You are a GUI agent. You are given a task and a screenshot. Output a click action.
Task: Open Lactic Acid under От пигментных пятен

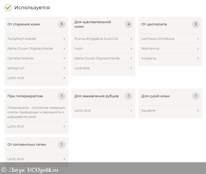click(x=16, y=159)
